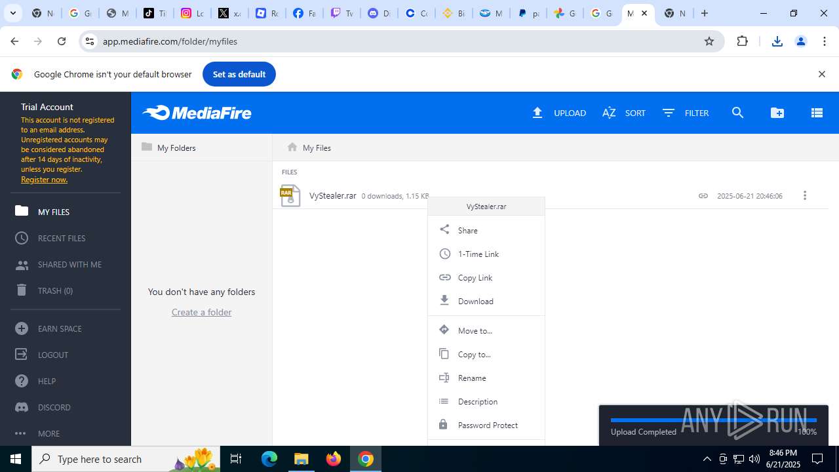Open Chrome three-dot menu
839x472 pixels.
tap(825, 41)
